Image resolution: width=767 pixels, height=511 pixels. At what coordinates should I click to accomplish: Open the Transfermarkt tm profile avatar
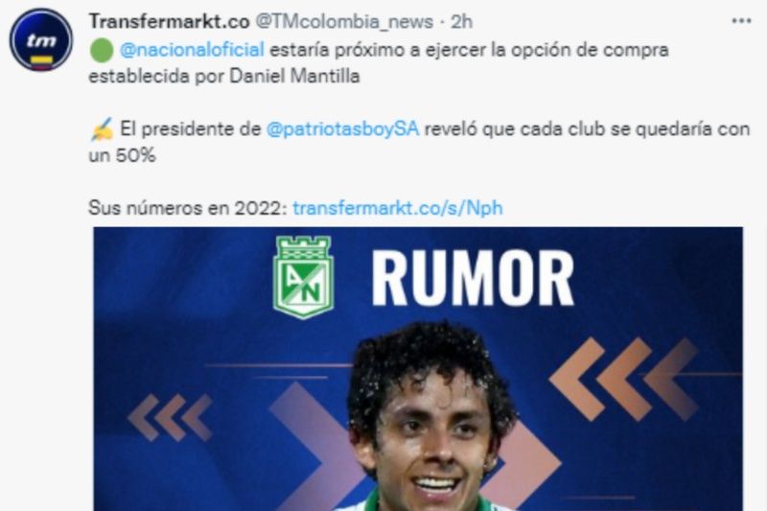(x=41, y=40)
